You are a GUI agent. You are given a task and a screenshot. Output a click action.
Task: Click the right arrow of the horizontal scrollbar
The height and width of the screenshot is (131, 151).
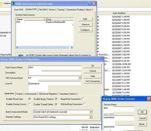click(x=72, y=47)
